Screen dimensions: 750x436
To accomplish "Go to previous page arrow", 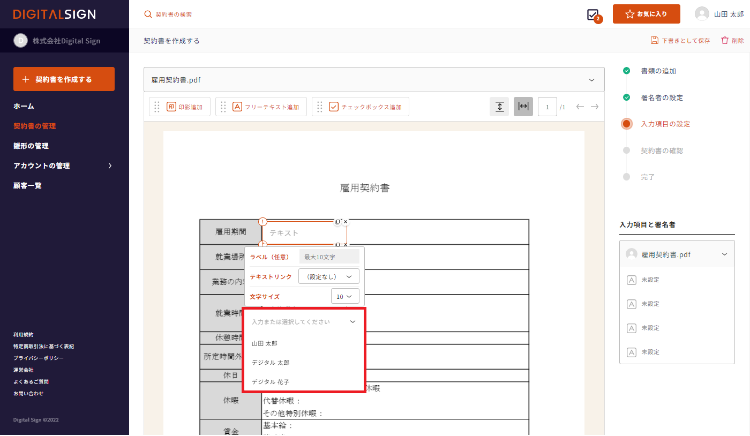I will click(580, 107).
